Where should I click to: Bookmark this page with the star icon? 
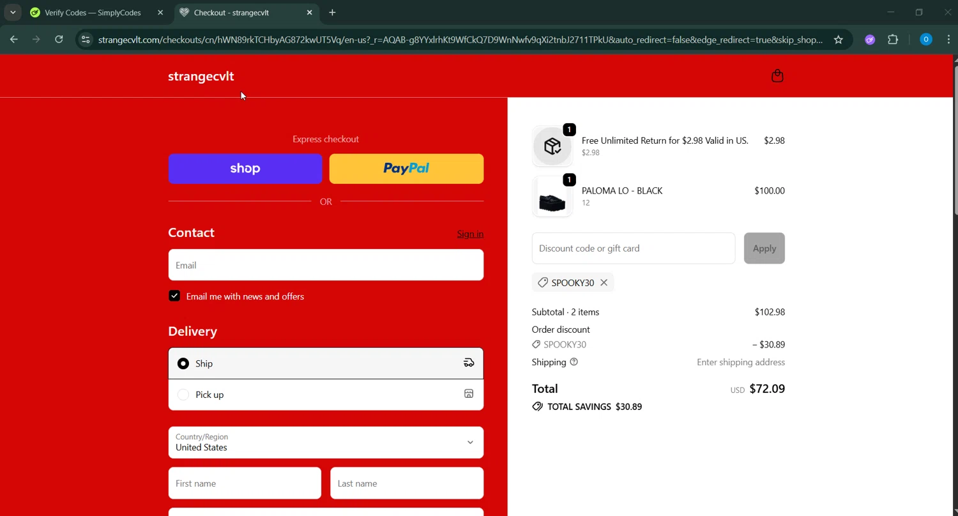coord(838,40)
